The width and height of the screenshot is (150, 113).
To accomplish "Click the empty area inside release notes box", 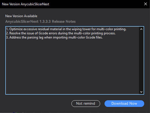I will click(x=72, y=66).
